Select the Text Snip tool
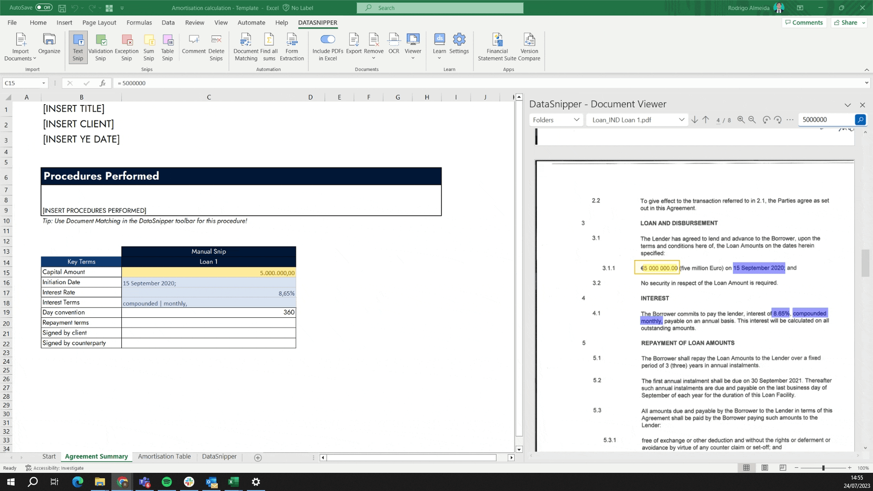The height and width of the screenshot is (491, 873). point(78,46)
